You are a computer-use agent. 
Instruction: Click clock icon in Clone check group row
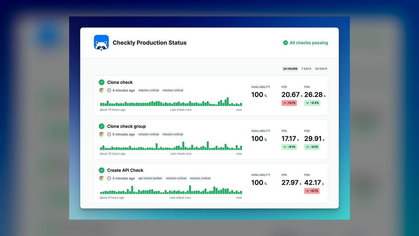click(109, 134)
